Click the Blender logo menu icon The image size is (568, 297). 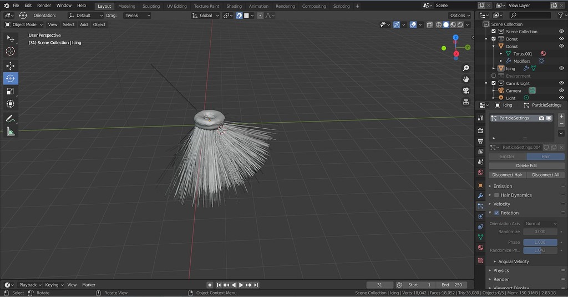(x=7, y=6)
